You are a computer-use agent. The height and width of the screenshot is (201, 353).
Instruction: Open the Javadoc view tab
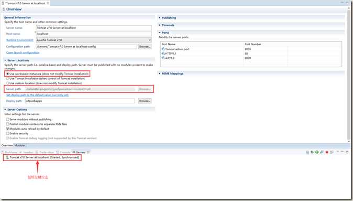tap(26, 152)
